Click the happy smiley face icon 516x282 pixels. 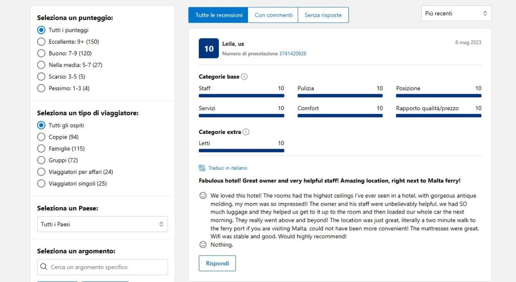point(203,195)
